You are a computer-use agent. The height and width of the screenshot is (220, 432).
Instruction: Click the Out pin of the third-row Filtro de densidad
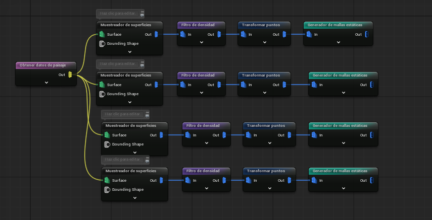click(x=224, y=135)
